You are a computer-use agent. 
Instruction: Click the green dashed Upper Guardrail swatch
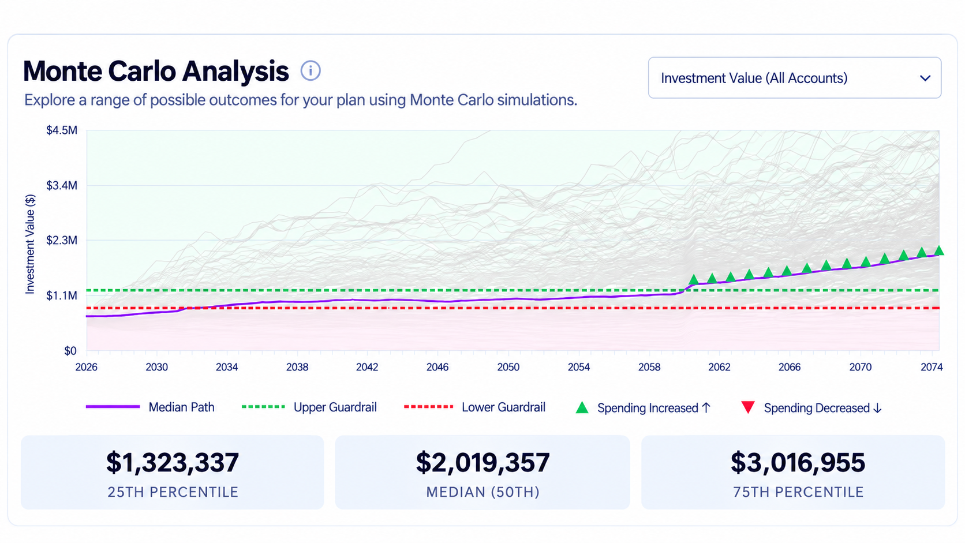click(x=263, y=407)
